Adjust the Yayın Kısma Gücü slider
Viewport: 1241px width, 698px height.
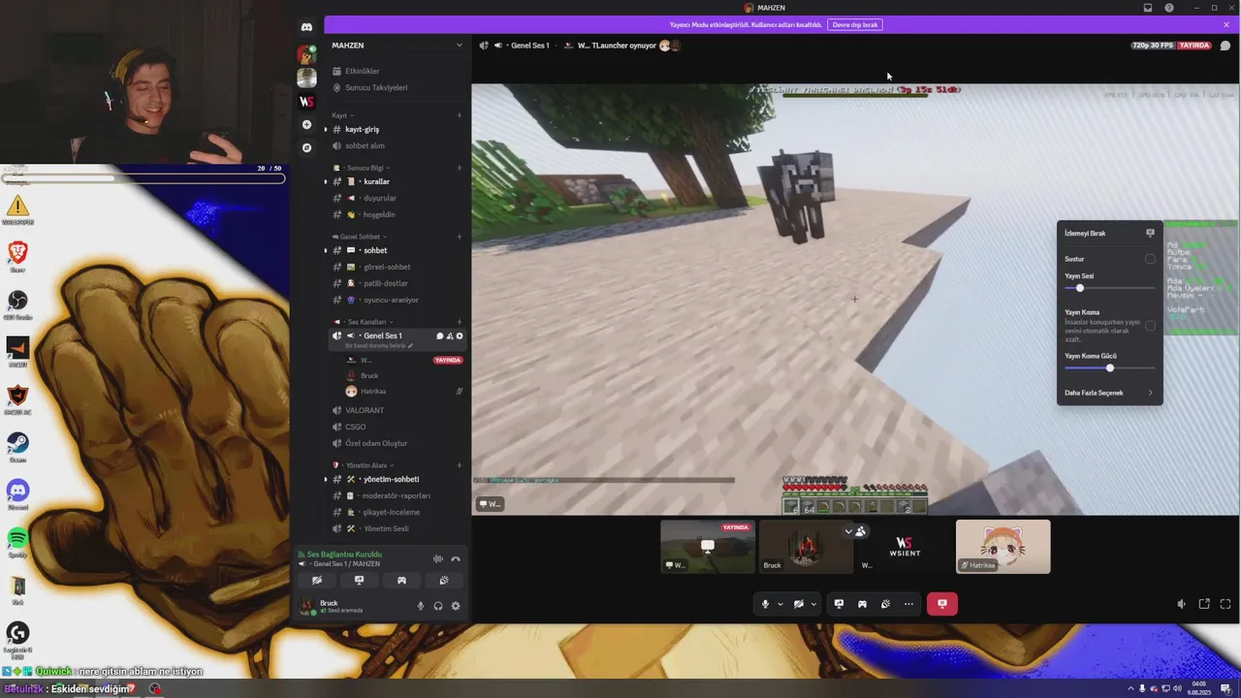(x=1109, y=367)
